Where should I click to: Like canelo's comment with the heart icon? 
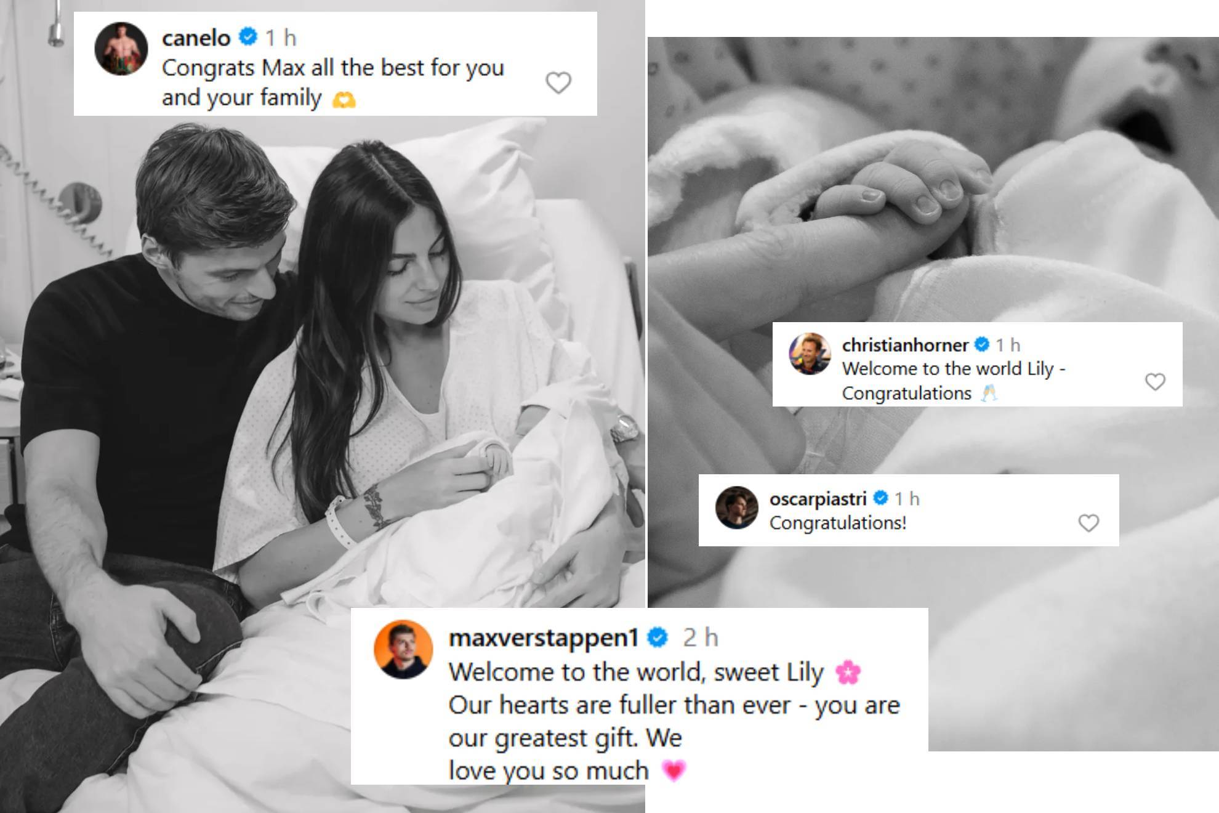pos(558,83)
